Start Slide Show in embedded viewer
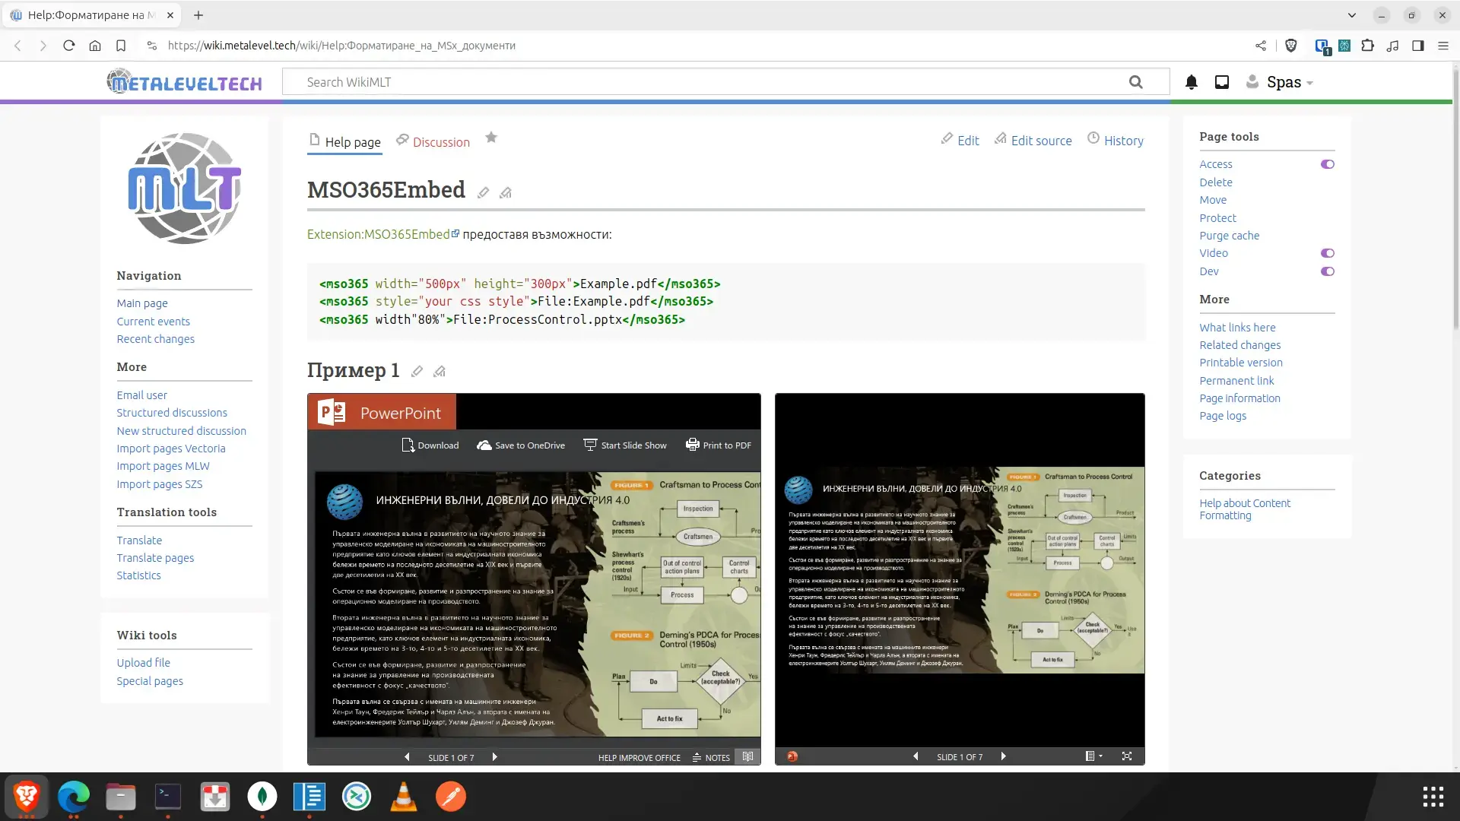1460x821 pixels. 625,445
